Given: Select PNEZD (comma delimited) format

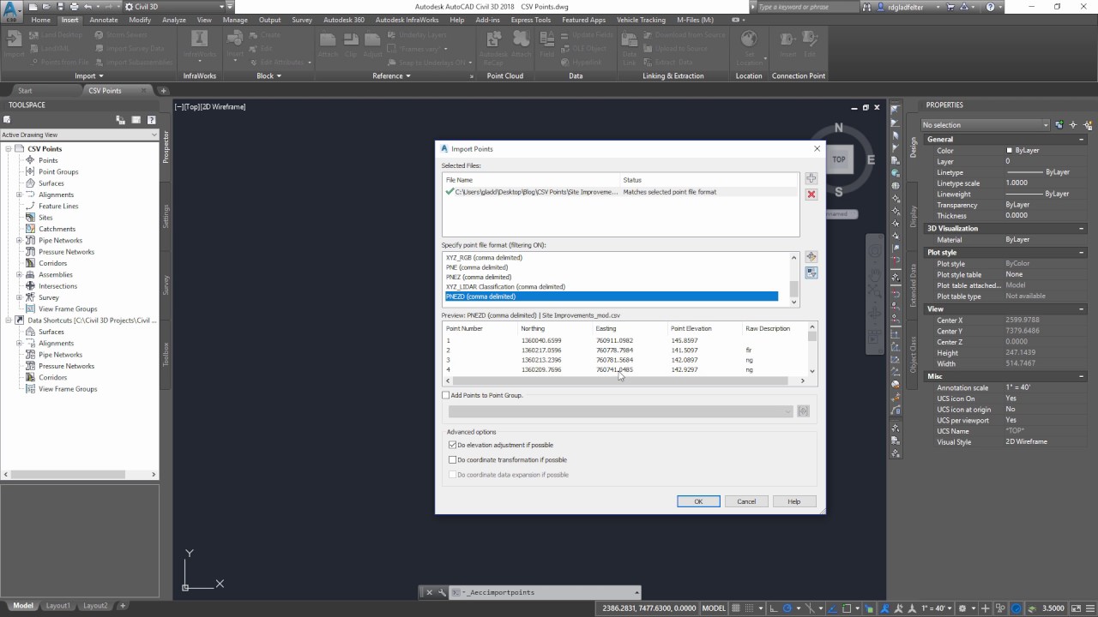Looking at the screenshot, I should click(x=612, y=297).
